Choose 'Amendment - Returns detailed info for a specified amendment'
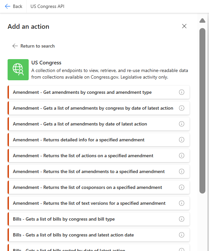209x251 pixels. (78, 140)
